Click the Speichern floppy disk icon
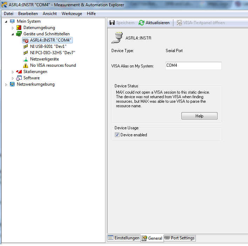 pos(112,23)
